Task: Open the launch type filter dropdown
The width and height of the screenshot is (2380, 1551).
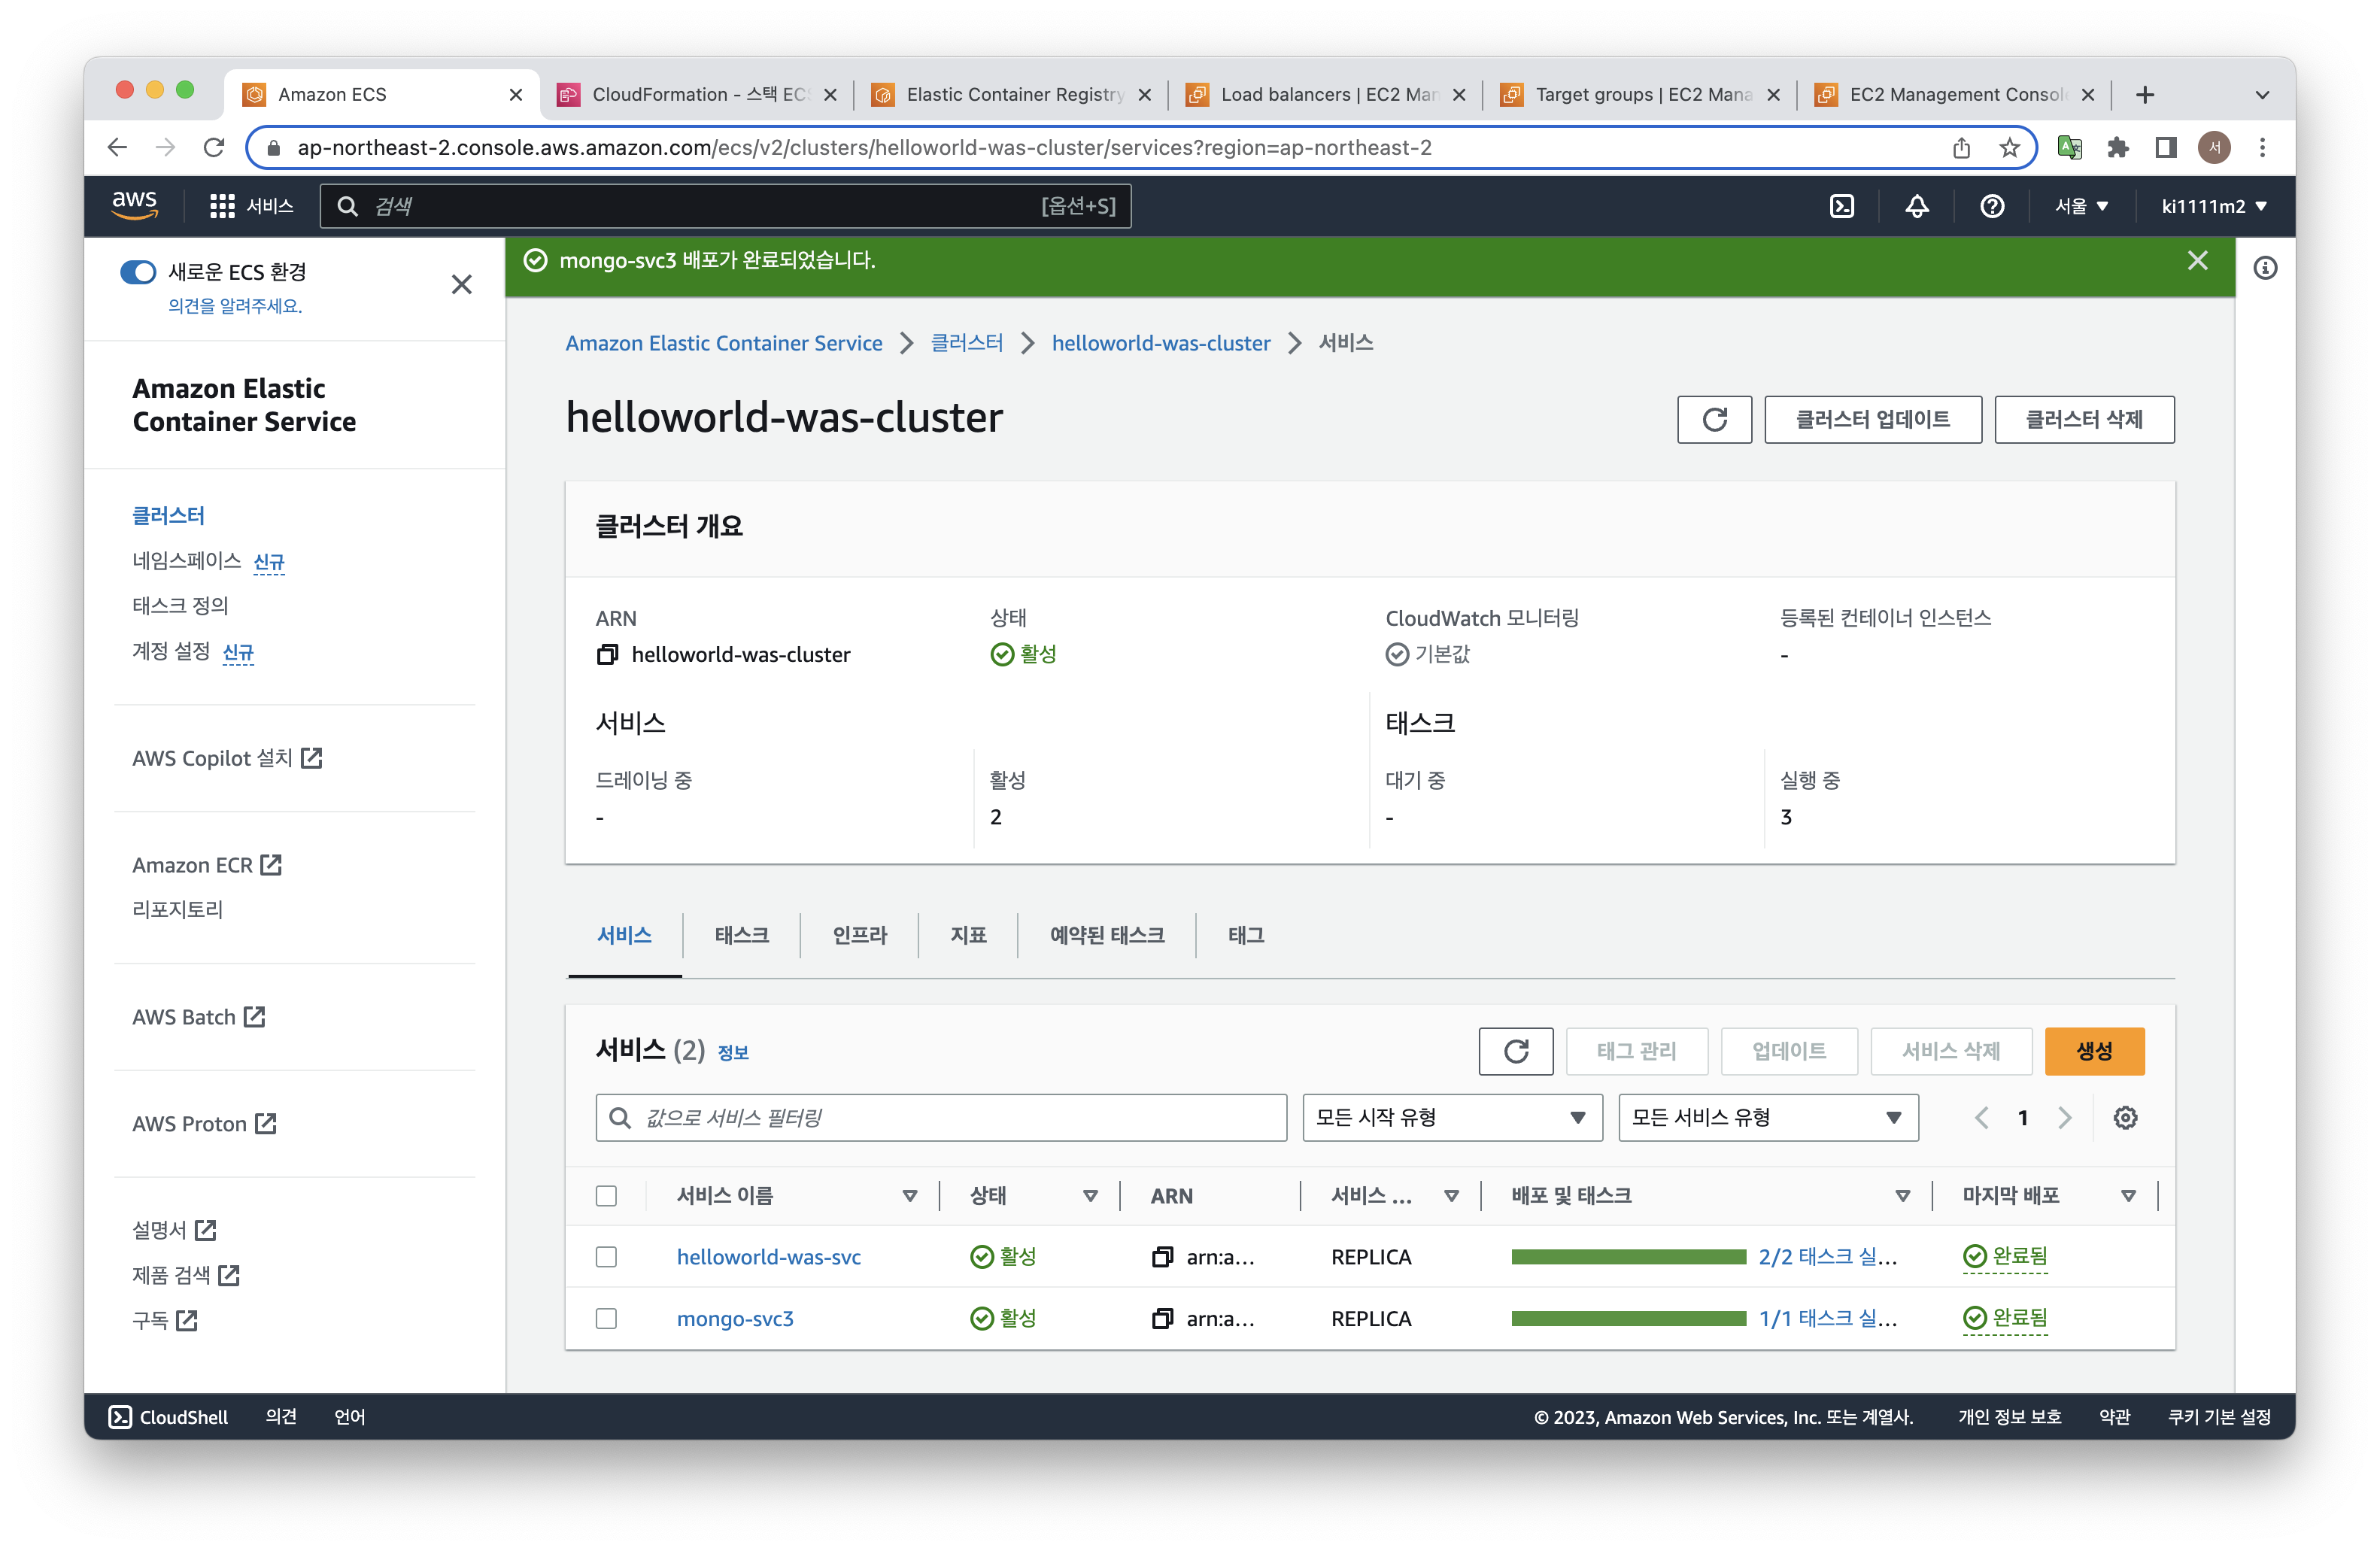Action: point(1452,1117)
